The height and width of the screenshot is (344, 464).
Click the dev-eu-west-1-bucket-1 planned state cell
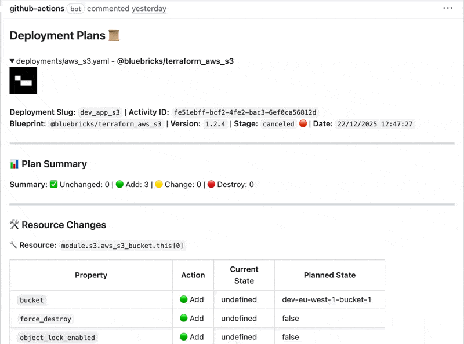(x=326, y=299)
